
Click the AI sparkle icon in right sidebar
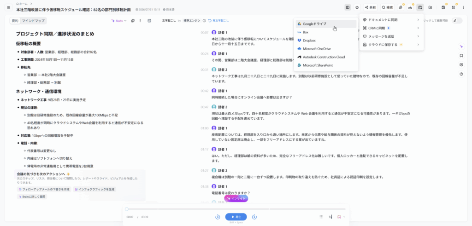pyautogui.click(x=461, y=46)
